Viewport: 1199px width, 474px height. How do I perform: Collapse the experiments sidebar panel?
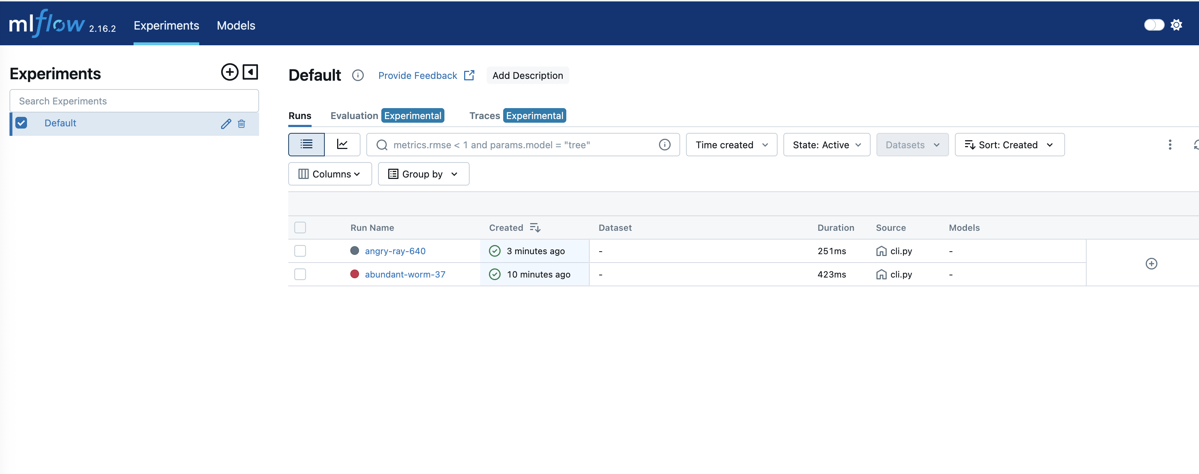pos(250,72)
